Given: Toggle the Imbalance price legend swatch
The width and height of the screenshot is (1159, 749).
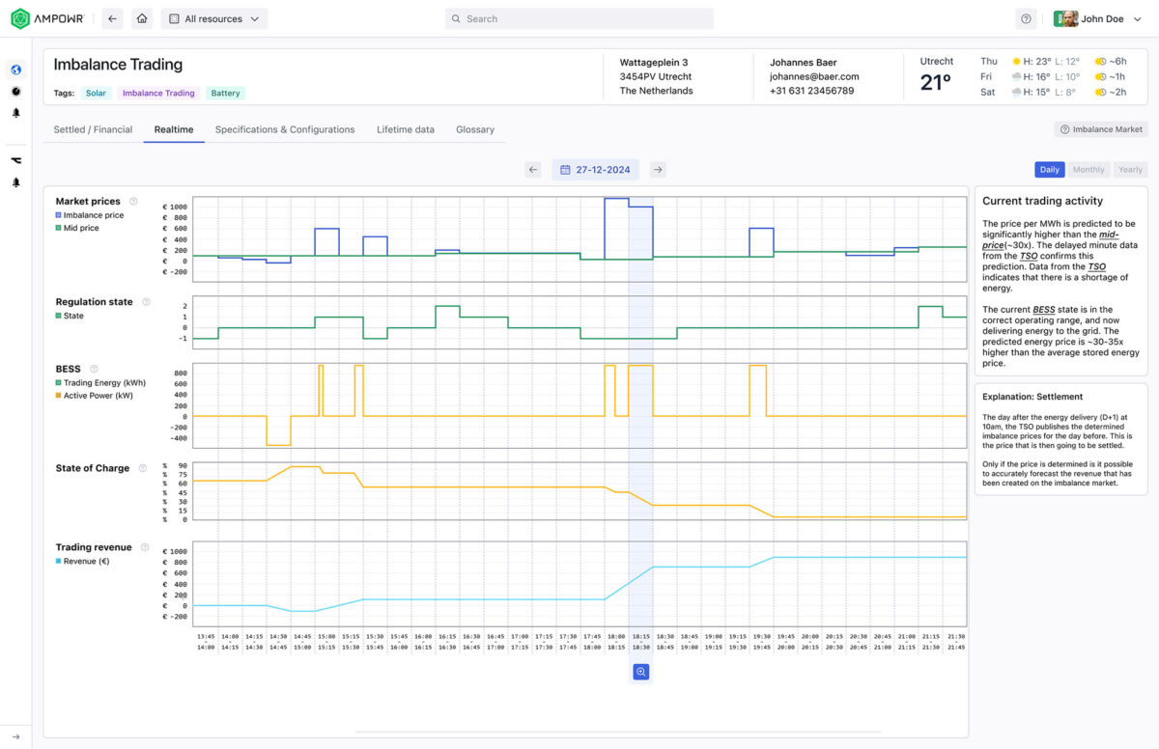Looking at the screenshot, I should pos(59,215).
